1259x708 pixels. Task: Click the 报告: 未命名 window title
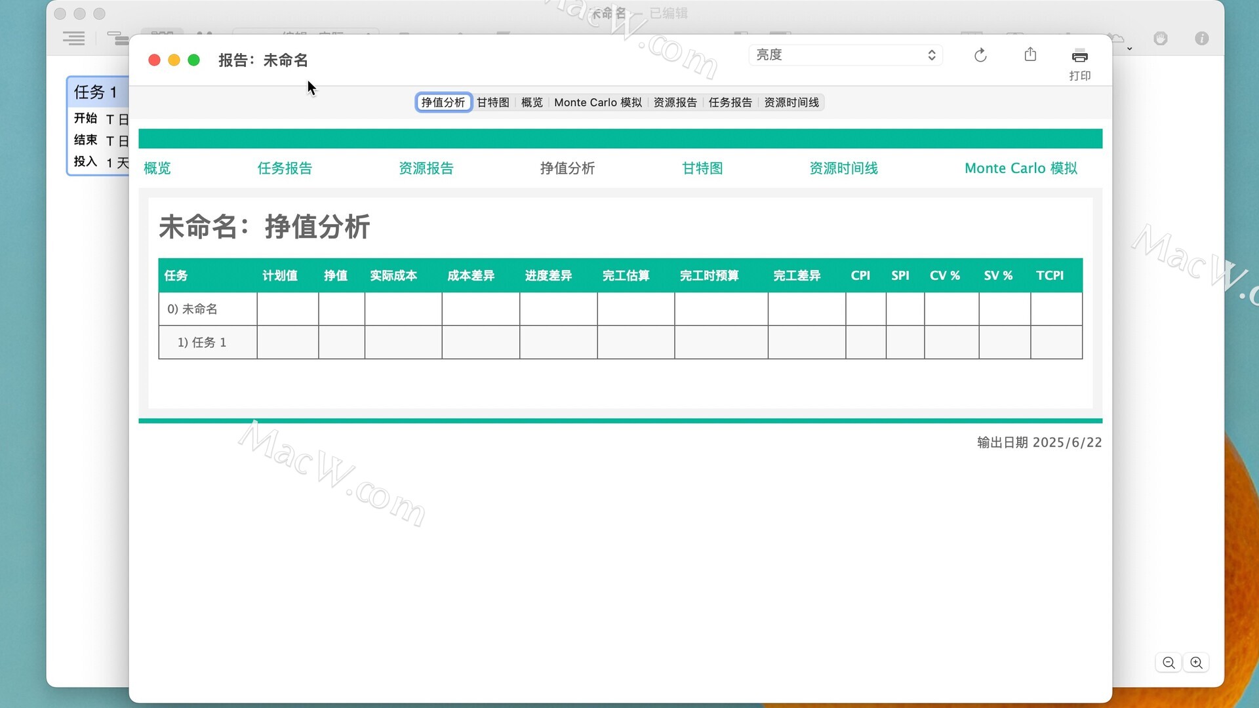click(263, 60)
